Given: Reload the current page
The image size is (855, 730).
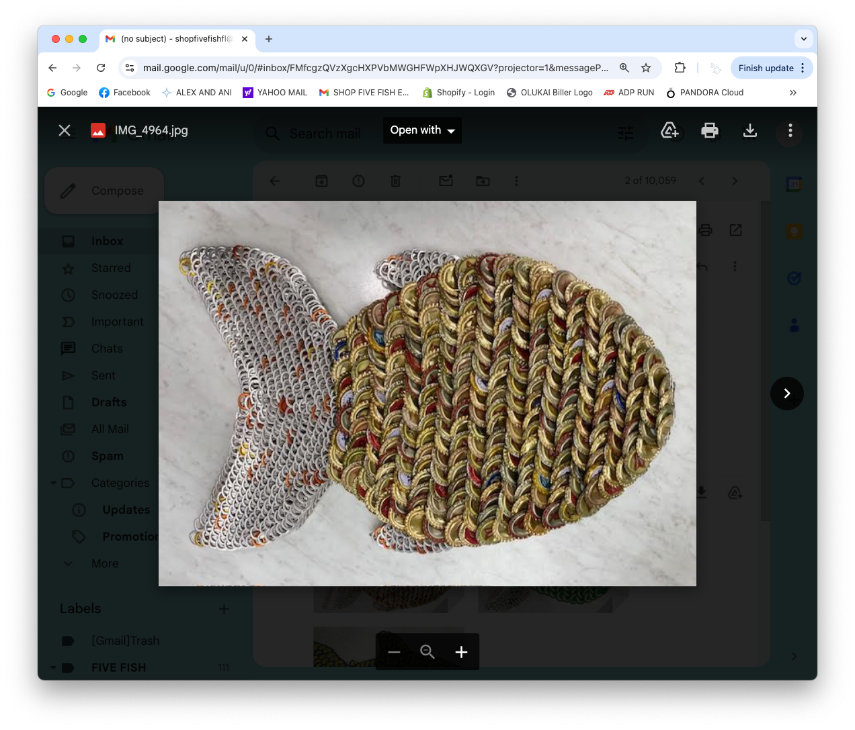Looking at the screenshot, I should [101, 68].
